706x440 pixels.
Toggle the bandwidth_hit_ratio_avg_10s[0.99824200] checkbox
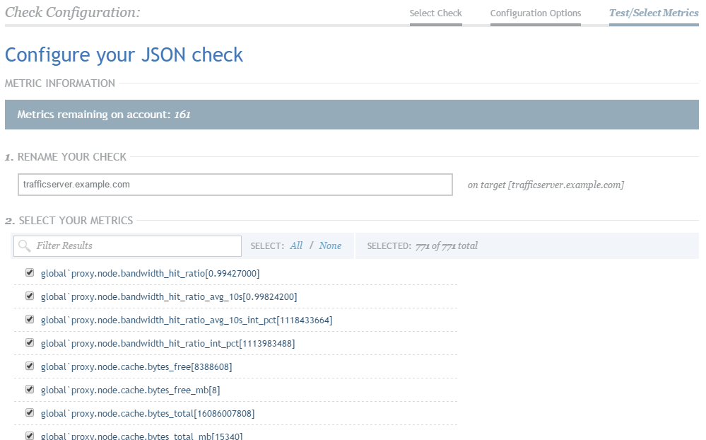coord(30,296)
